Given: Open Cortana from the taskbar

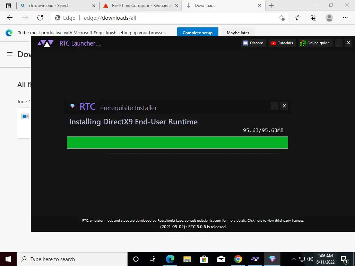Looking at the screenshot, I should tap(136, 259).
